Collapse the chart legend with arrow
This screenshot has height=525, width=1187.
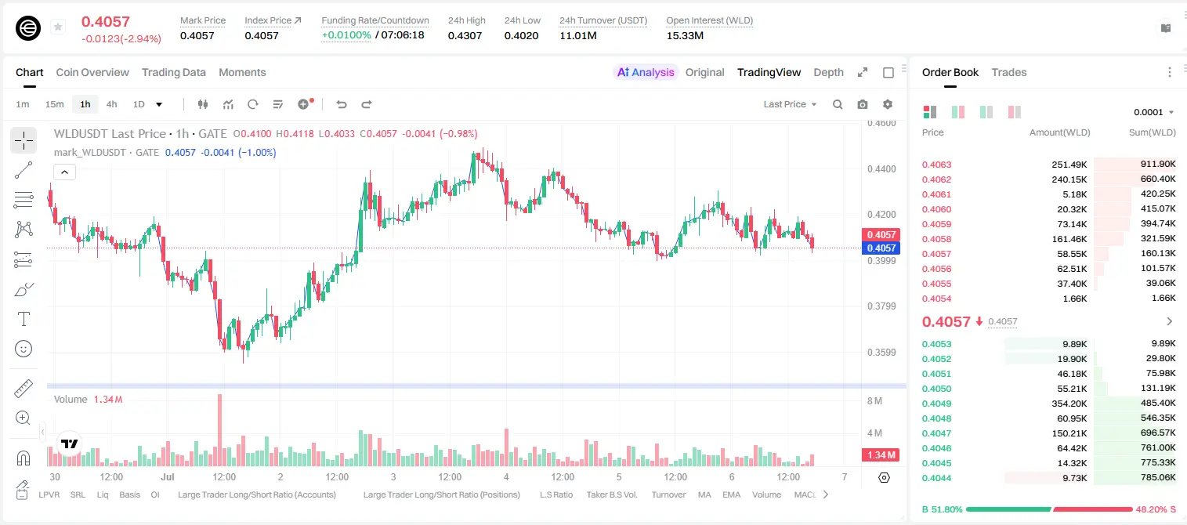[x=64, y=172]
